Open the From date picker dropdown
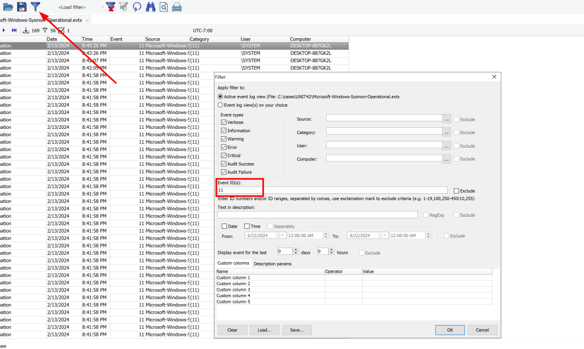 coord(282,236)
